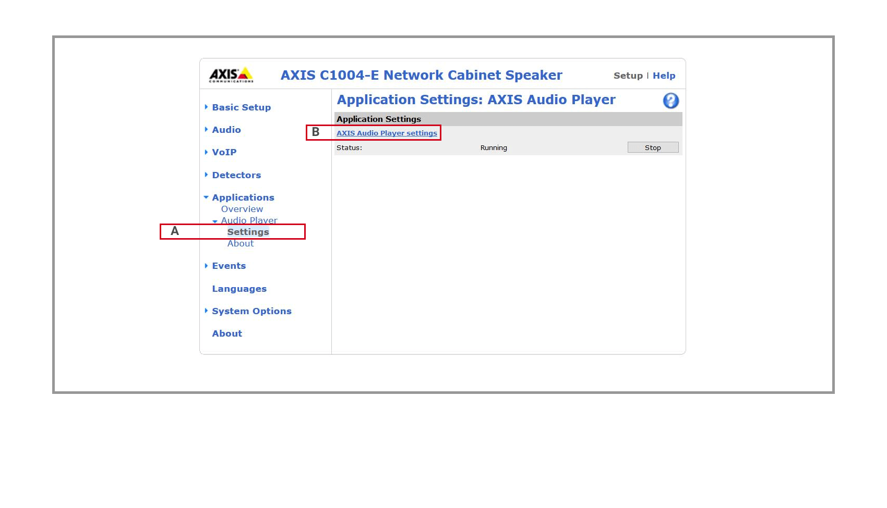Image resolution: width=887 pixels, height=508 pixels.
Task: Open the Detectors menu item
Action: [x=236, y=175]
